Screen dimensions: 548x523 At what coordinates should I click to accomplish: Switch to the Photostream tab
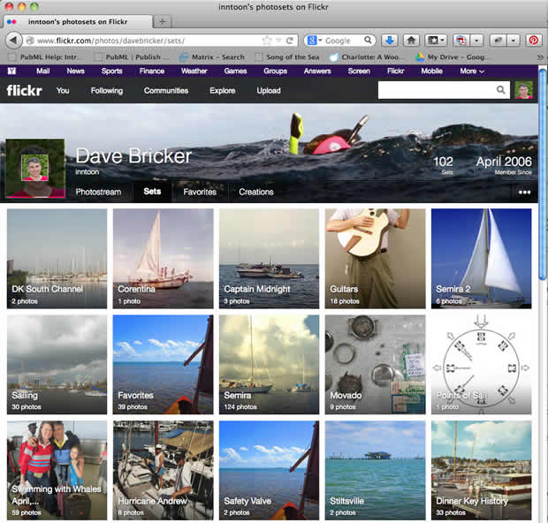tap(98, 192)
